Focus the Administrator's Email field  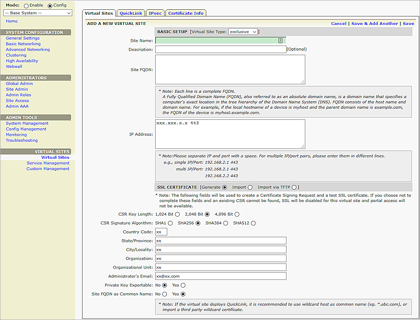(x=220, y=276)
